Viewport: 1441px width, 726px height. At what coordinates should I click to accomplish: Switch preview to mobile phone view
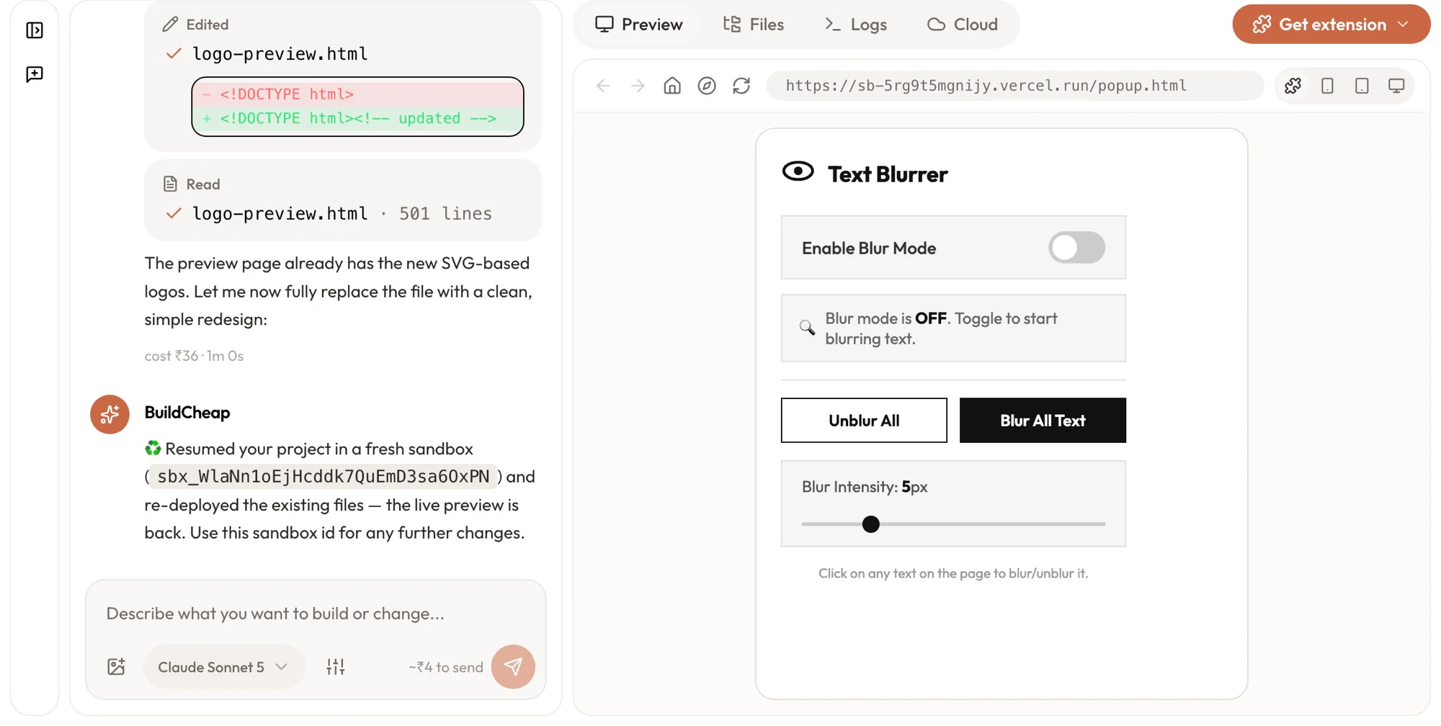point(1327,86)
